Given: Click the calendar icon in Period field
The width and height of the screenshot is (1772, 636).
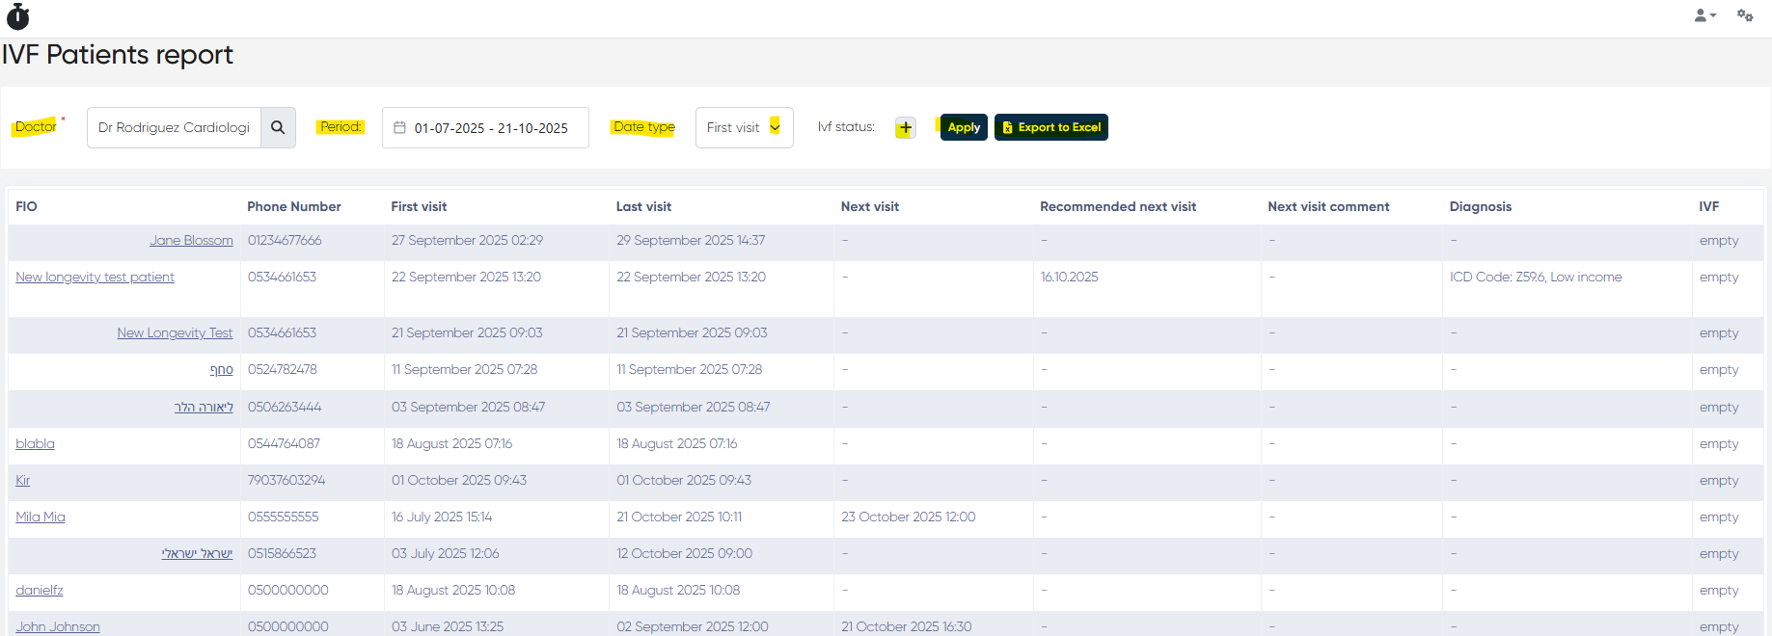Looking at the screenshot, I should point(399,127).
